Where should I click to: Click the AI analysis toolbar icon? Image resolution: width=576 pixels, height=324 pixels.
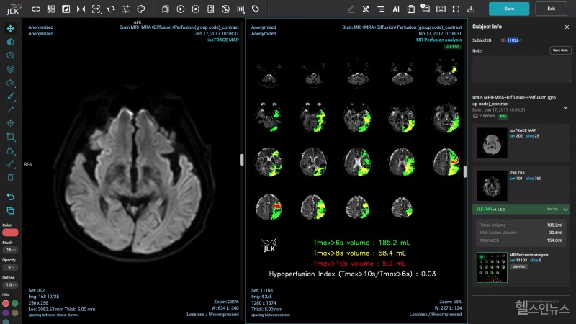(396, 9)
